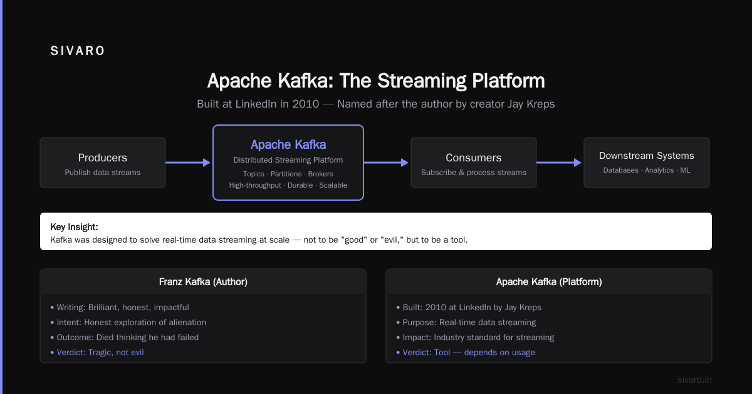Click 'Distributed Streaming Platform' label
The width and height of the screenshot is (752, 394).
(288, 160)
